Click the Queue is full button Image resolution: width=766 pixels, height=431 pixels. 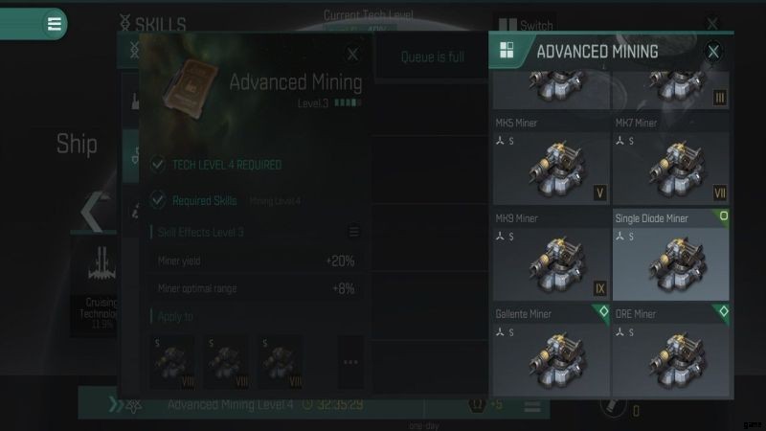433,57
